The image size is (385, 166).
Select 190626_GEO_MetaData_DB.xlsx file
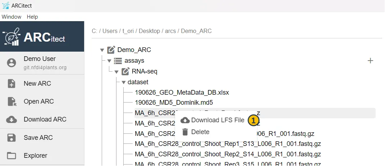182,93
